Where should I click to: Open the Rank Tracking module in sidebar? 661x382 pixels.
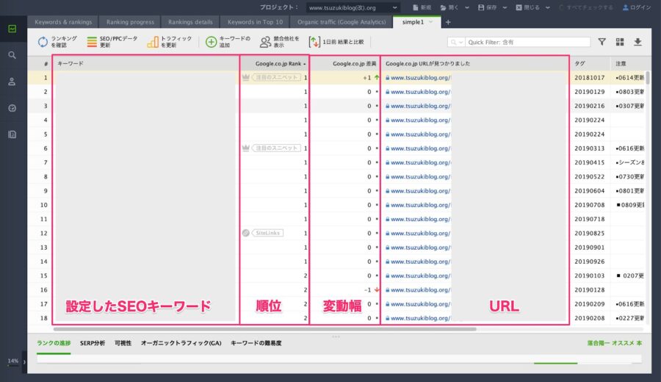point(12,29)
